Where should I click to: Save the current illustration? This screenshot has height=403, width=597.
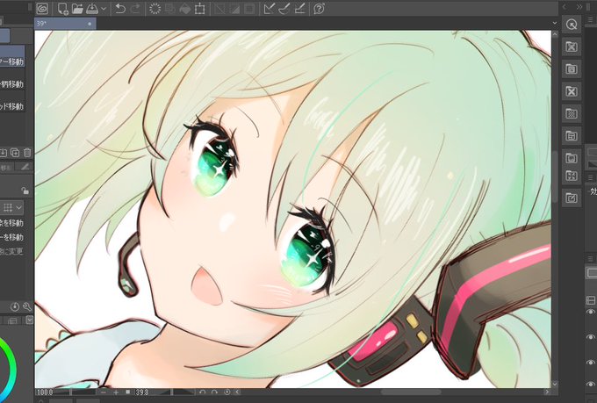(92, 9)
